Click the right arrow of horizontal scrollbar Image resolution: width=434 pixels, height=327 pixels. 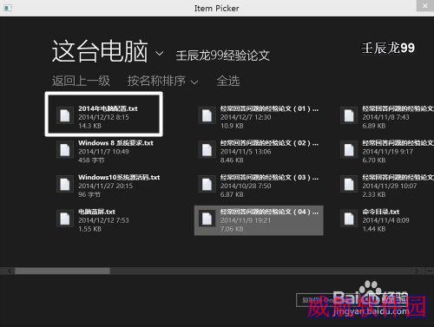pyautogui.click(x=417, y=271)
